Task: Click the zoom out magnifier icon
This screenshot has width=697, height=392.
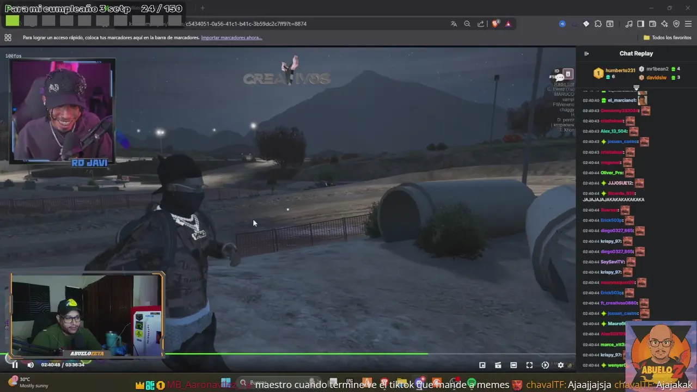Action: (467, 24)
